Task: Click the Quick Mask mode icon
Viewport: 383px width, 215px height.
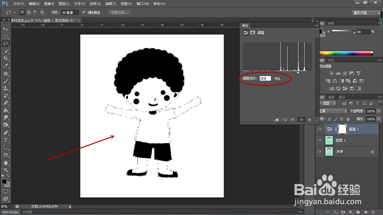Action: tap(6, 192)
